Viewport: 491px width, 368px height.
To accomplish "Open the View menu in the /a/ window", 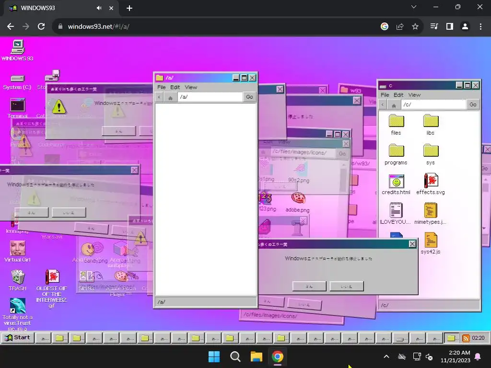I will tap(191, 87).
